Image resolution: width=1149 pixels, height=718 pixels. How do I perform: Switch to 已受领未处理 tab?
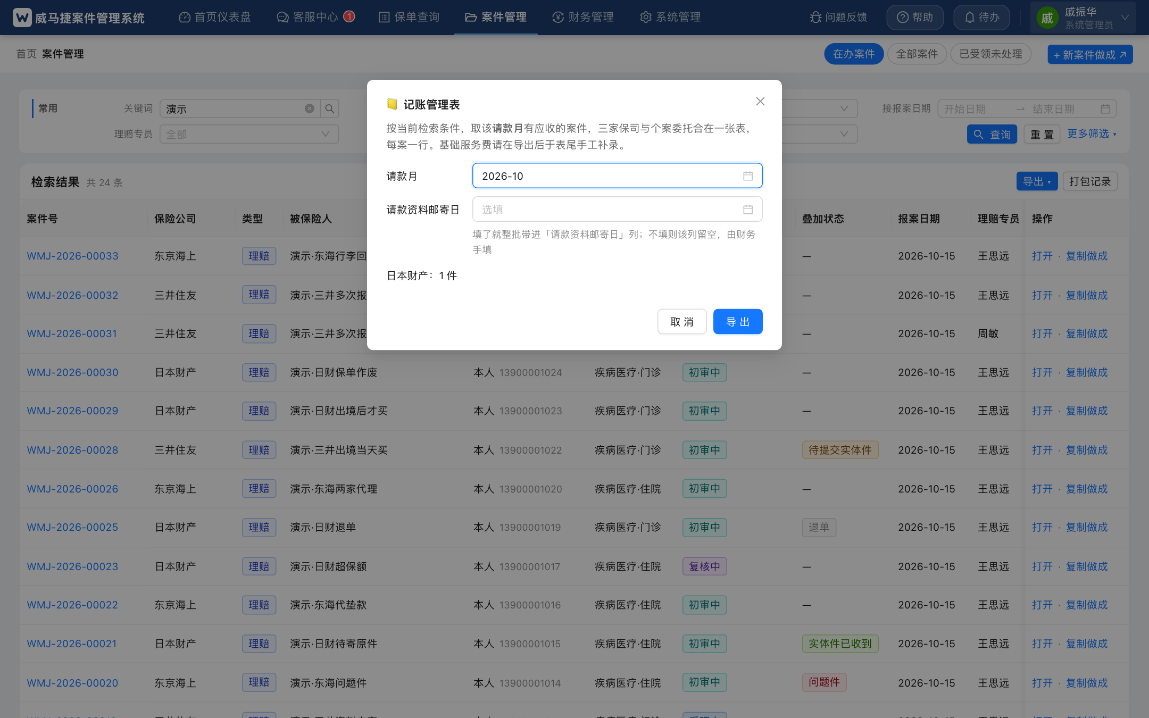990,54
